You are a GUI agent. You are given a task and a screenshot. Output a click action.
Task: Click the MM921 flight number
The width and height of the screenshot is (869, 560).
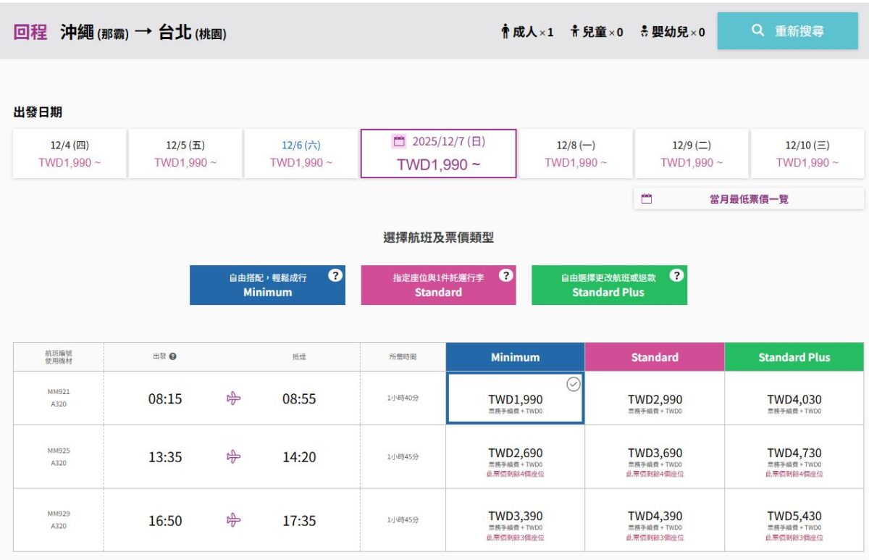click(x=59, y=392)
